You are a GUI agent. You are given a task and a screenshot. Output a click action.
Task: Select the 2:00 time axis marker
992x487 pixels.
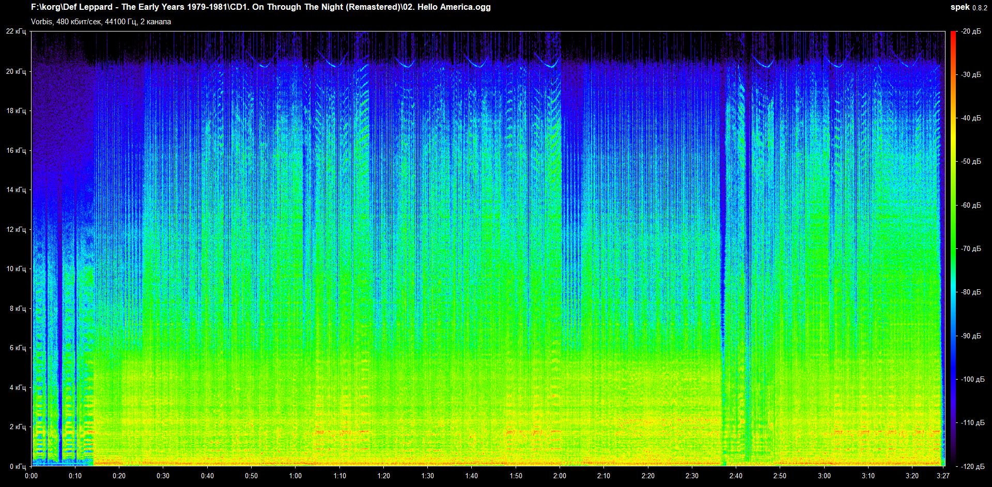point(560,476)
